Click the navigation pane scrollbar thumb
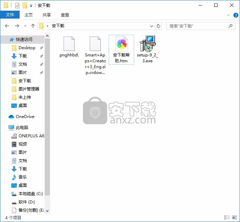Viewport: 240px width, 222px height. pos(47,117)
